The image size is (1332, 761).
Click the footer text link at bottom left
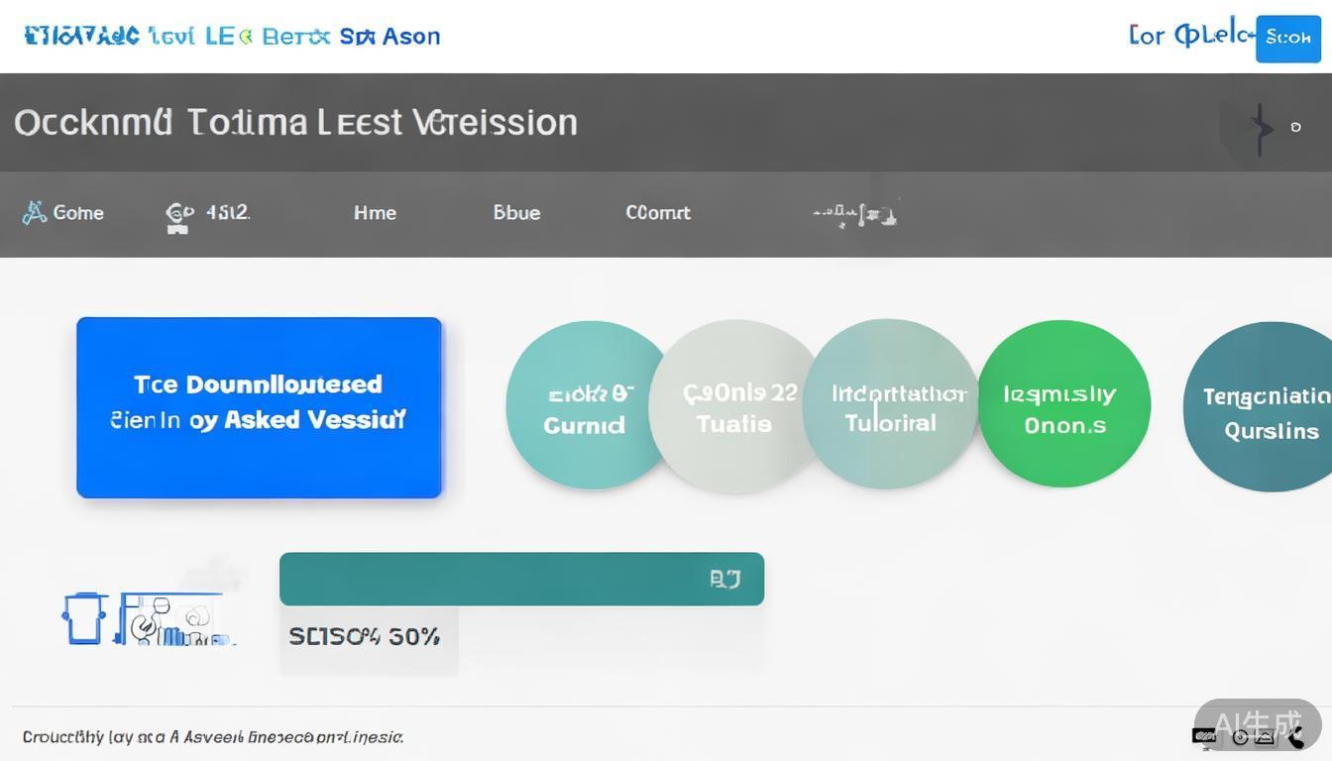pyautogui.click(x=212, y=737)
